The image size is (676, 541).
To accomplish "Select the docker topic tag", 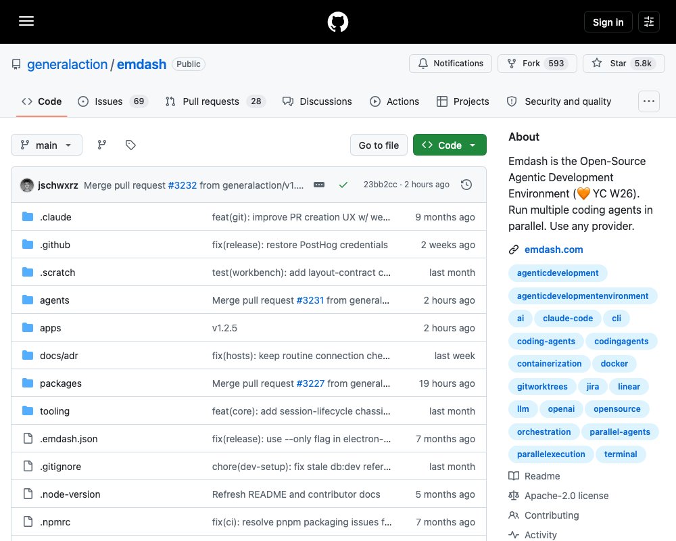I will pos(614,364).
